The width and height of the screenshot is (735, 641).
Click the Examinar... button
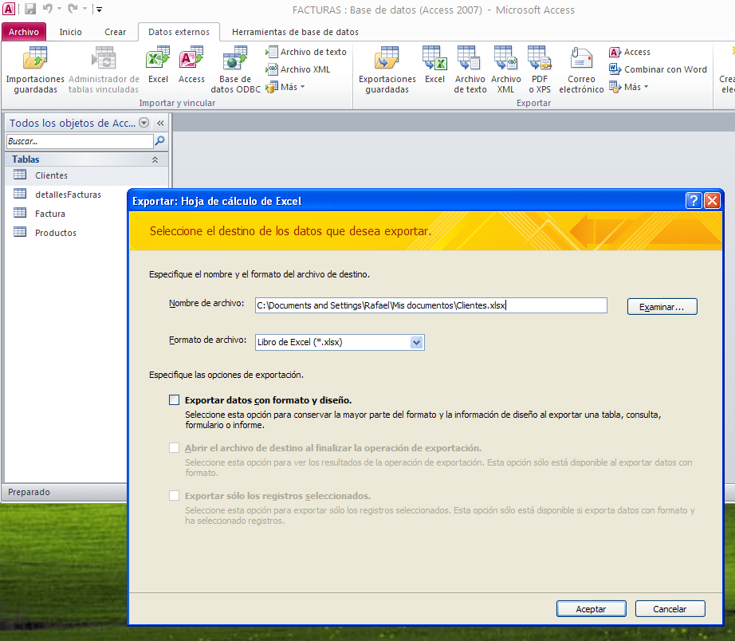tap(662, 307)
